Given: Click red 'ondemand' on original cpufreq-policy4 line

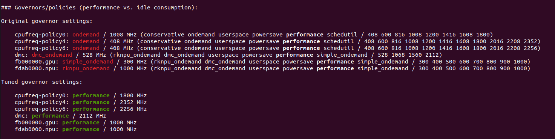Looking at the screenshot, I should (86, 41).
